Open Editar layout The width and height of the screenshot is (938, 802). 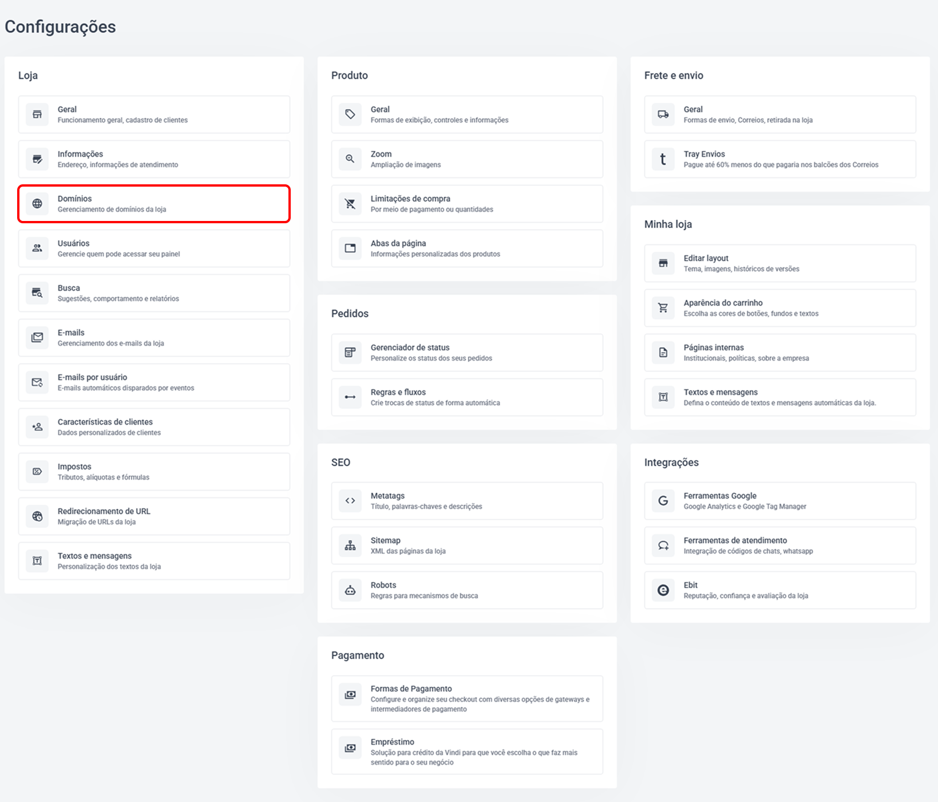click(x=780, y=263)
